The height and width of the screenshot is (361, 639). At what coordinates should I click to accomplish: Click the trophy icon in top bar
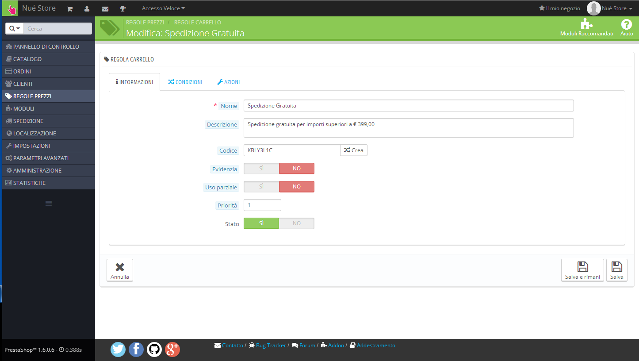pos(123,9)
